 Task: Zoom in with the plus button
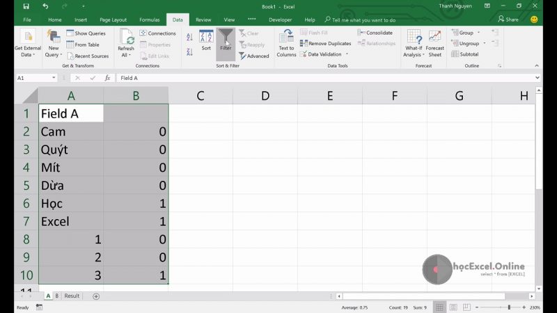pos(524,307)
